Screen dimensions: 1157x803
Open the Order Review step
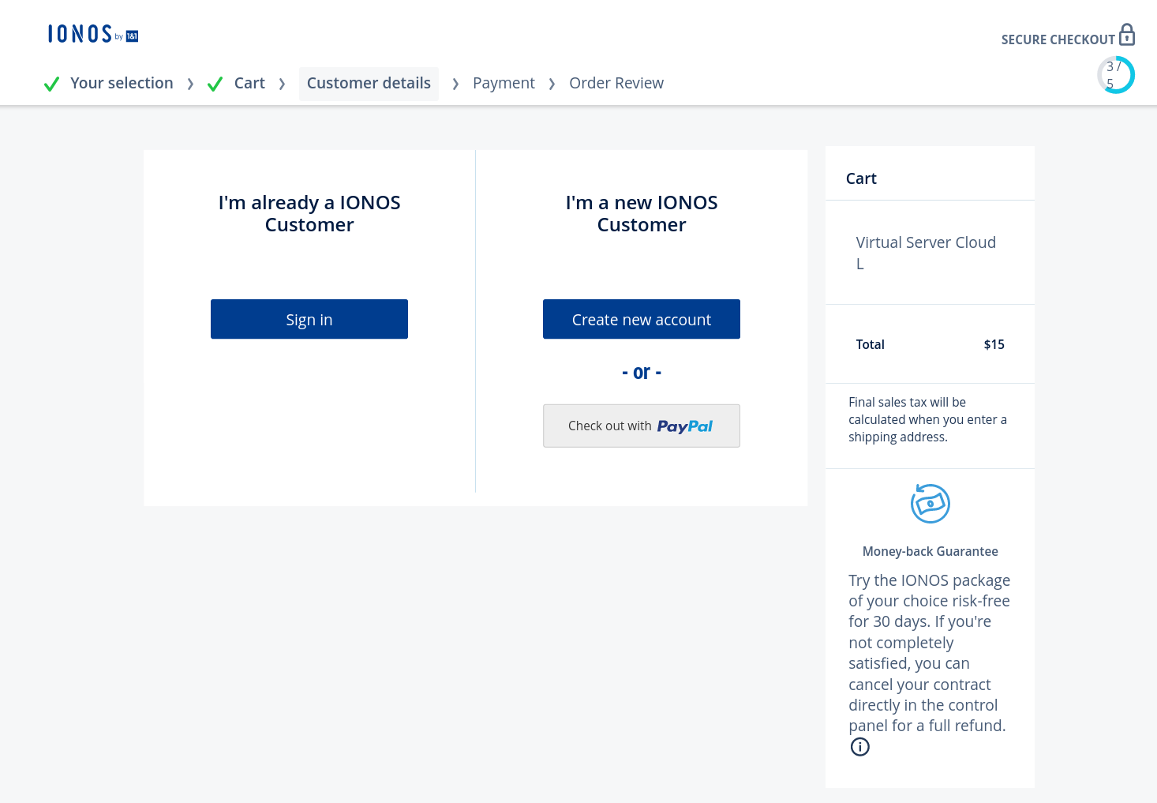pos(616,83)
